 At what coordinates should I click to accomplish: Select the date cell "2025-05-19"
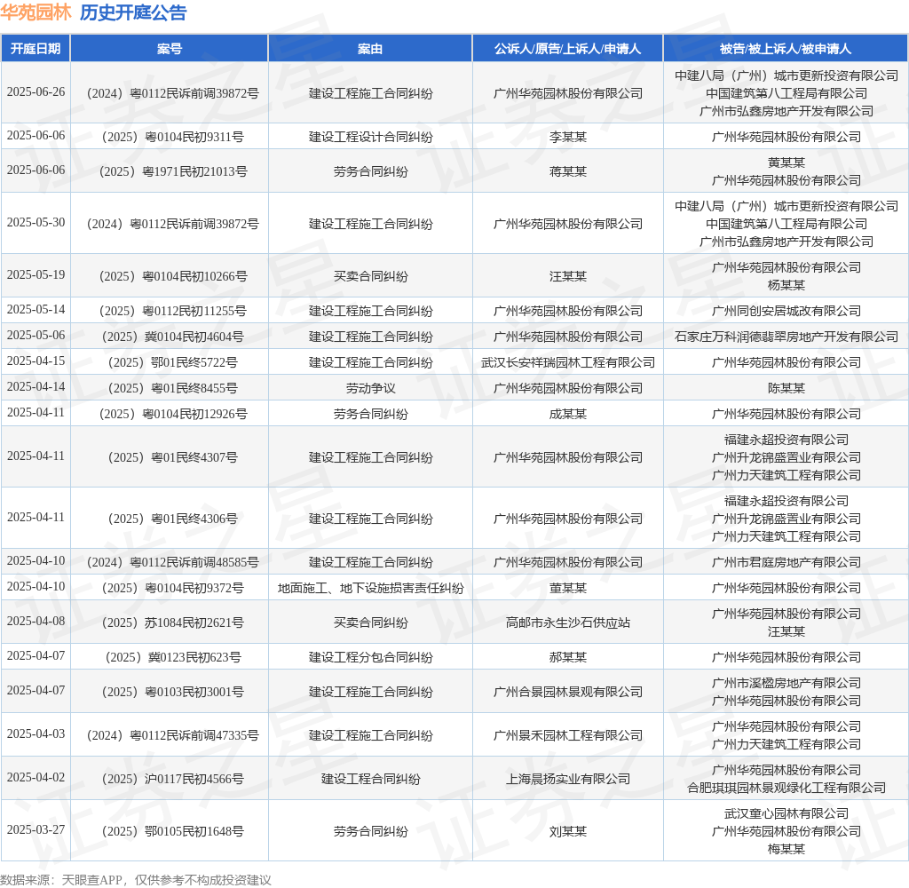(36, 275)
